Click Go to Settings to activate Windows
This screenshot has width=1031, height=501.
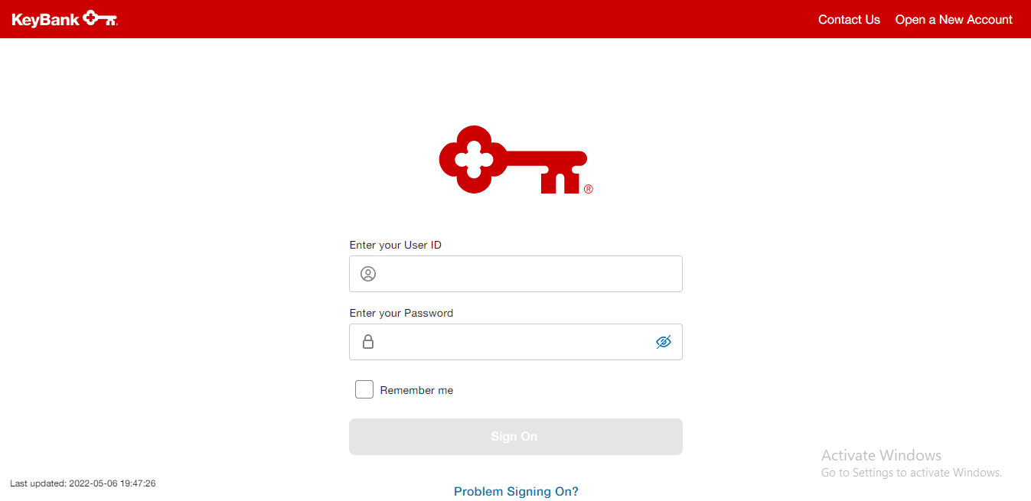[x=911, y=472]
